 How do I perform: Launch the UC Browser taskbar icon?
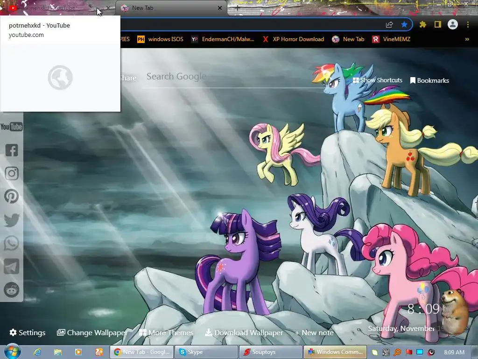[x=99, y=352]
